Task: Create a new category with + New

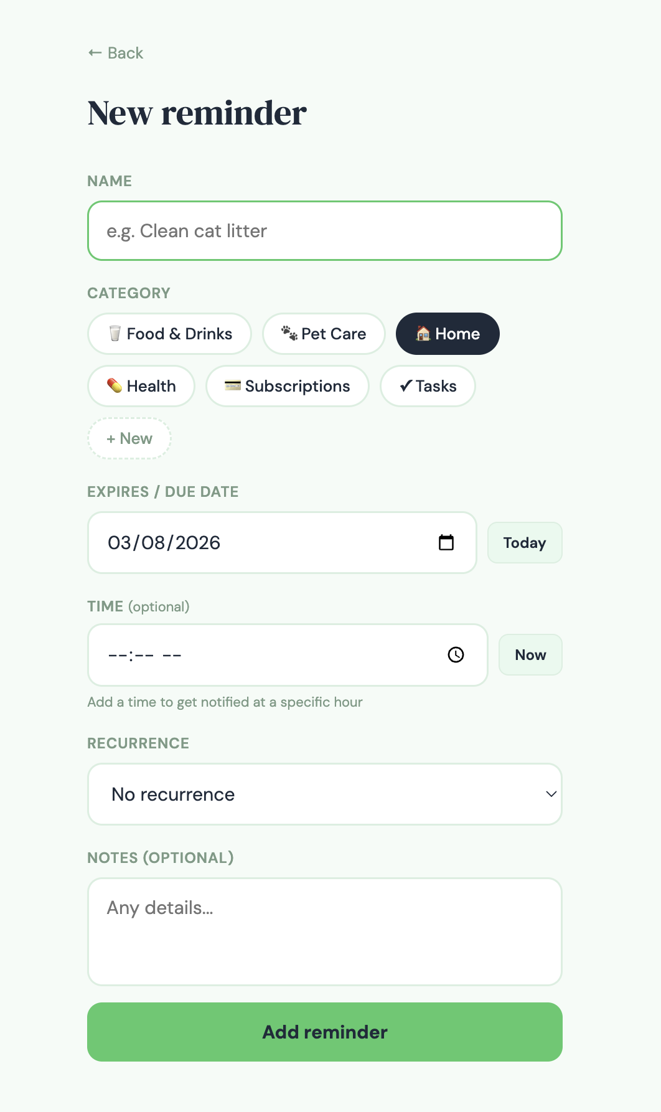Action: (x=129, y=438)
